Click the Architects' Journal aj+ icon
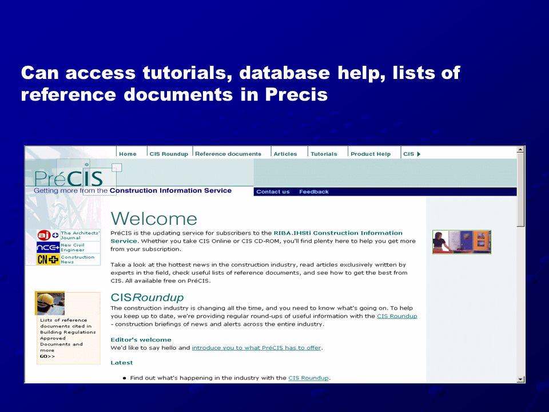 48,235
